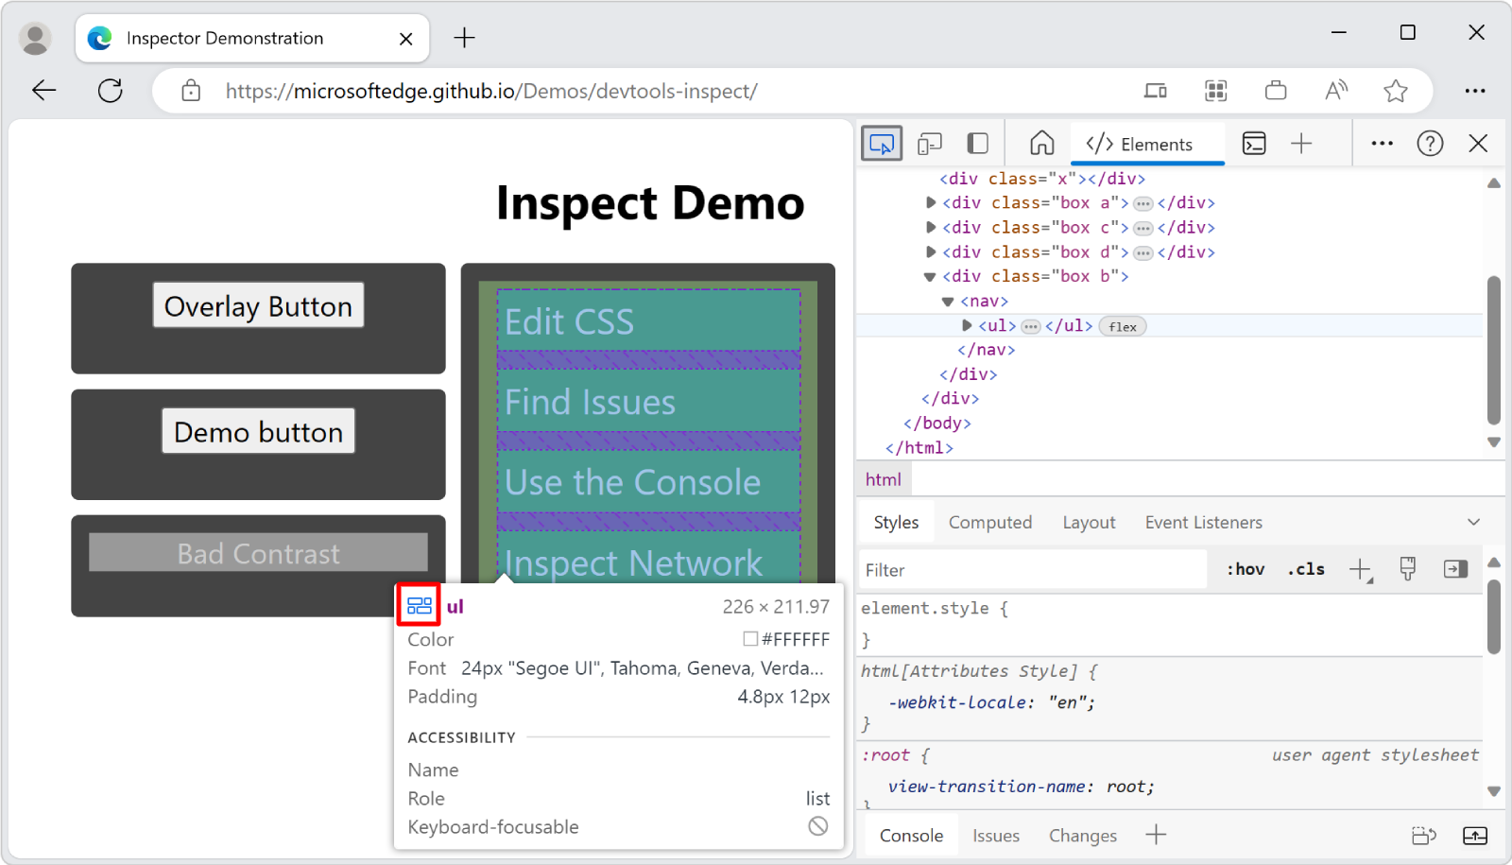The height and width of the screenshot is (865, 1512).
Task: Toggle element classes with .cls button
Action: pos(1305,569)
